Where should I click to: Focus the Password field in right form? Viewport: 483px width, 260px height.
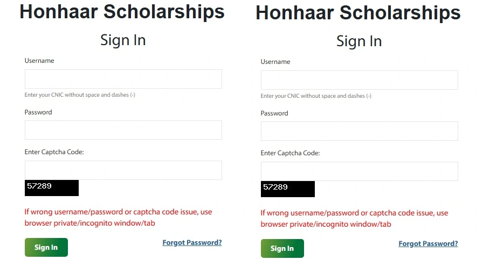tap(359, 131)
